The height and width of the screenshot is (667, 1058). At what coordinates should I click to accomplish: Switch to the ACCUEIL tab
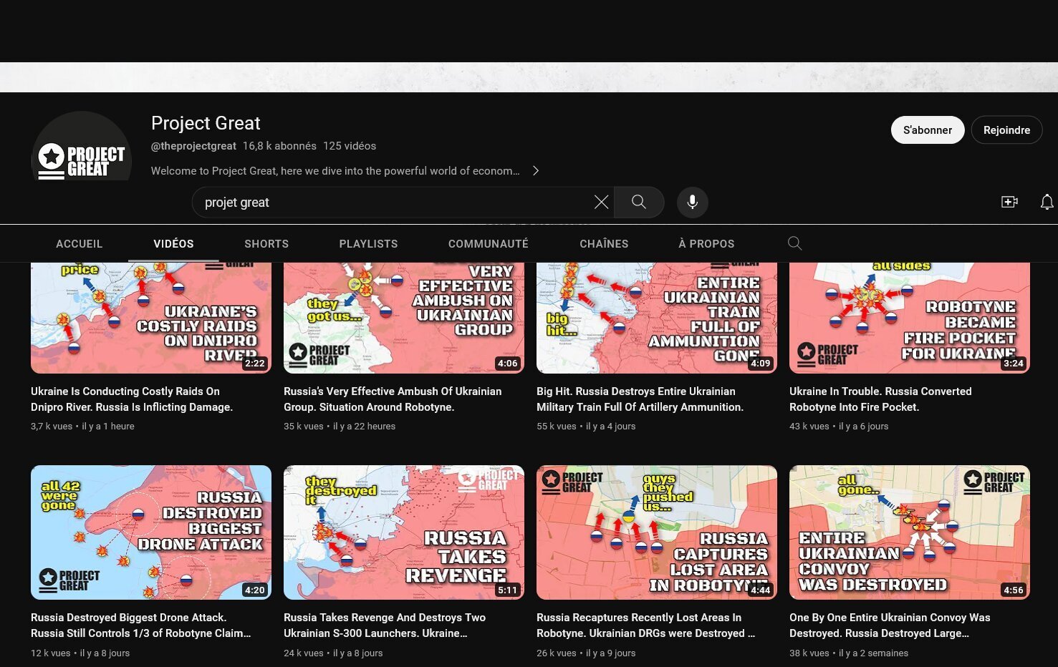pyautogui.click(x=80, y=244)
